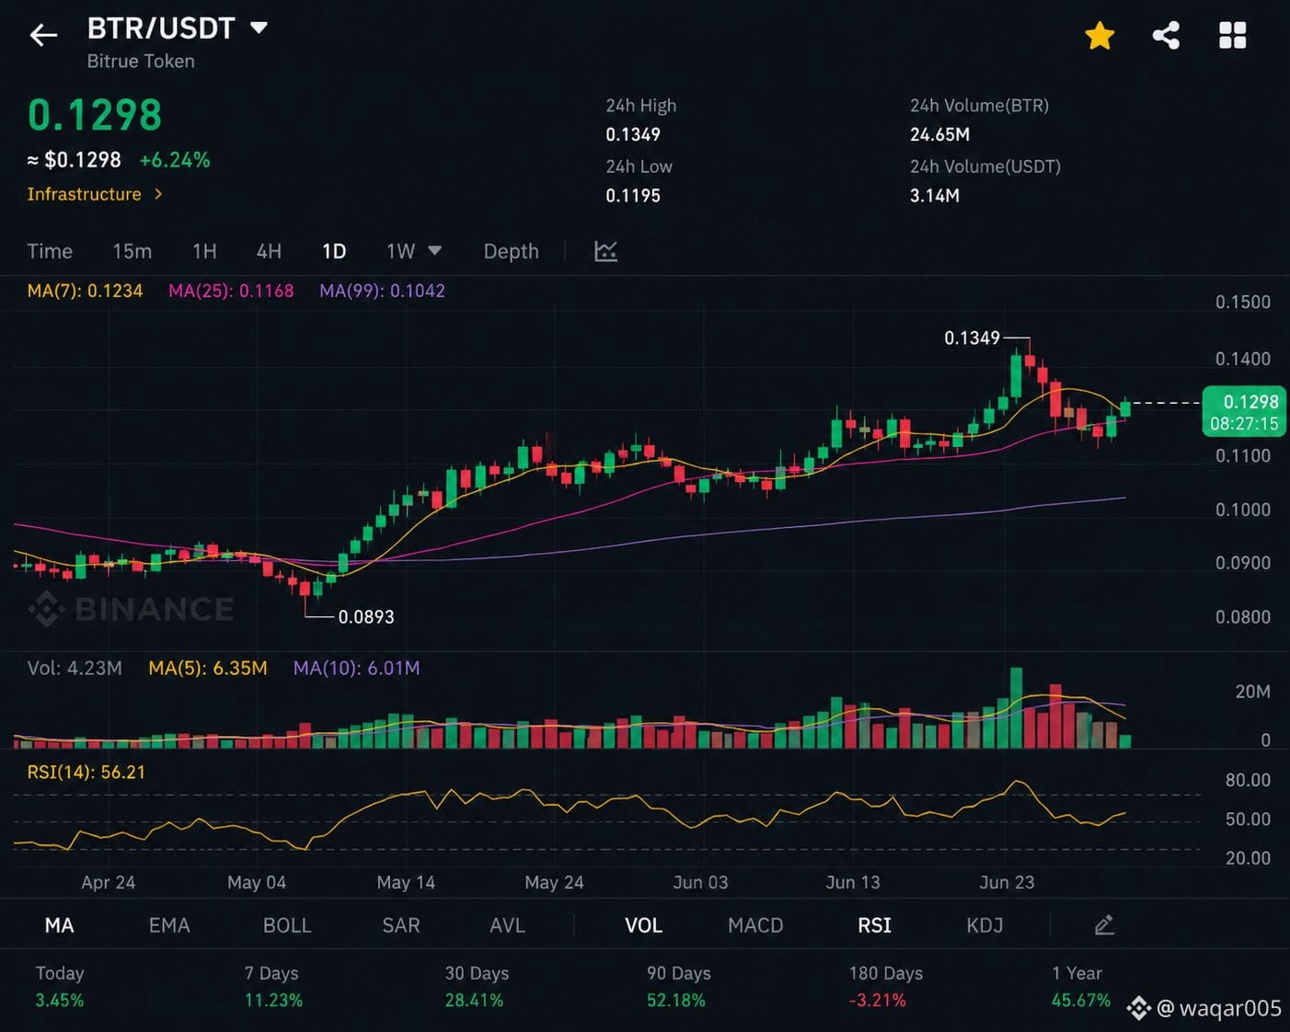Click the 24h Volume(BTR) value 24.65M
This screenshot has height=1032, width=1290.
click(939, 134)
